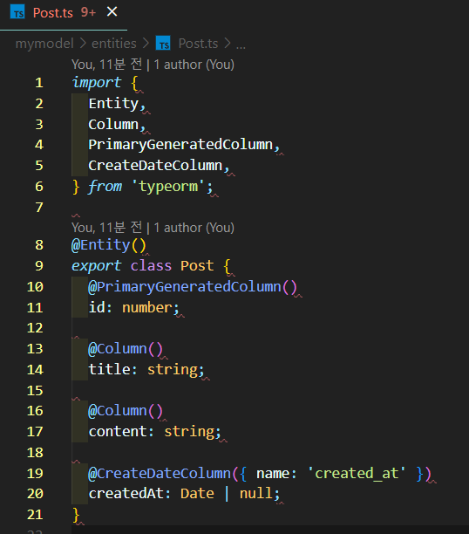469x534 pixels.
Task: Click the @Column() decorator on line 16
Action: point(126,411)
